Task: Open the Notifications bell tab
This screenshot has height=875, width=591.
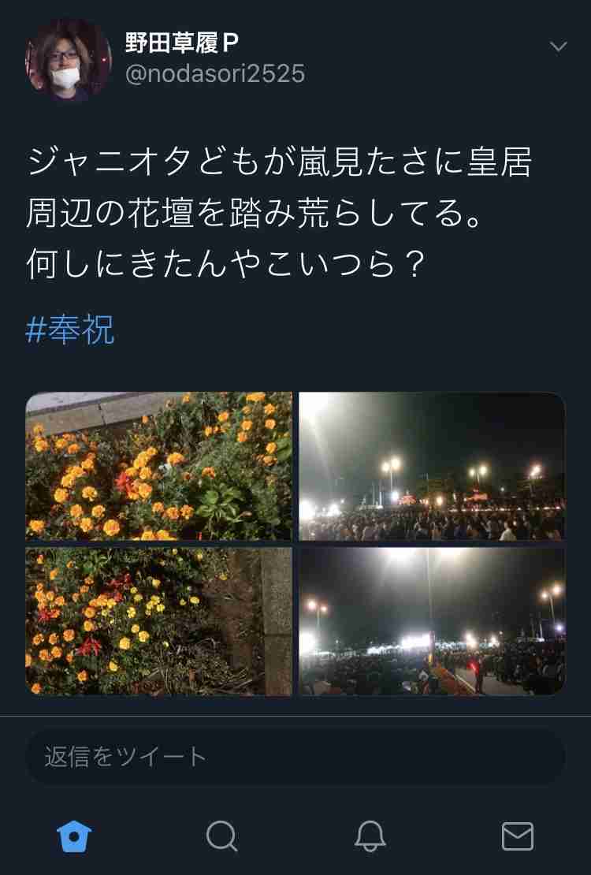Action: [x=370, y=836]
